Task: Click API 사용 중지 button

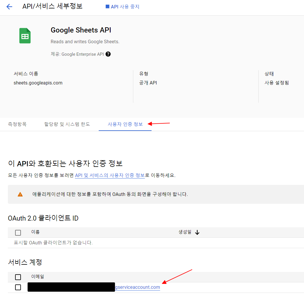Action: point(122,7)
